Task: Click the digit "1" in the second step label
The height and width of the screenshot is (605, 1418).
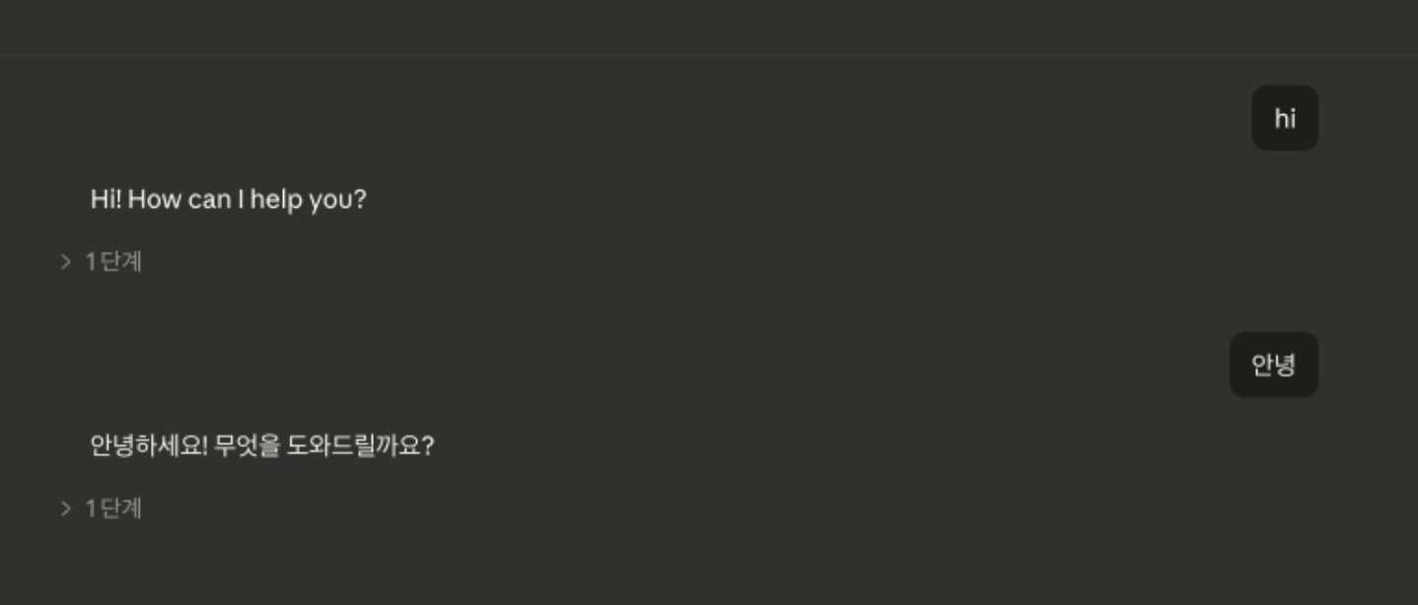Action: [91, 507]
